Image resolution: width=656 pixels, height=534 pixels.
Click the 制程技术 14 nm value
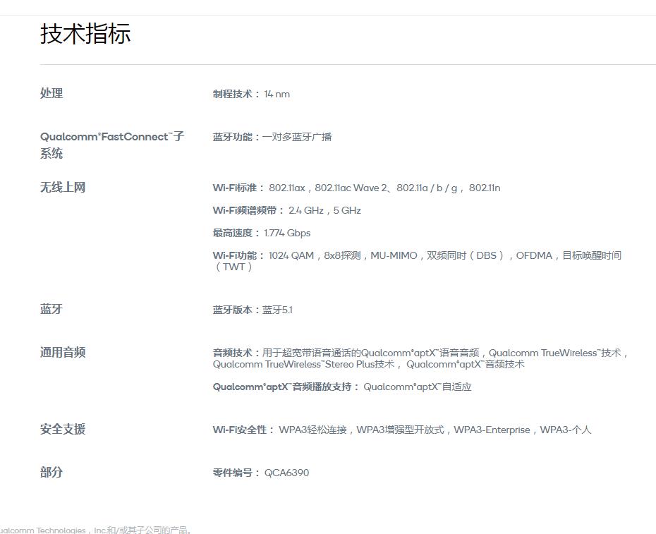pyautogui.click(x=251, y=94)
